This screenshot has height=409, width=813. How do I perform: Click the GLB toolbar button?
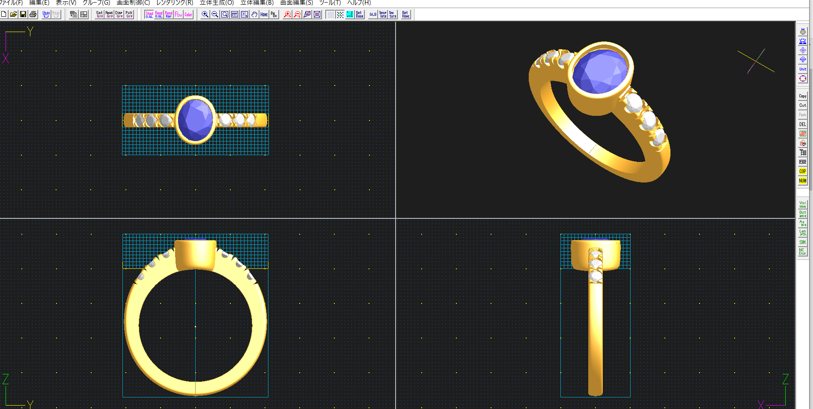click(373, 15)
